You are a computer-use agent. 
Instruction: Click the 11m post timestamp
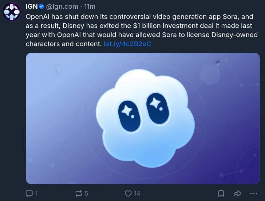coord(90,7)
